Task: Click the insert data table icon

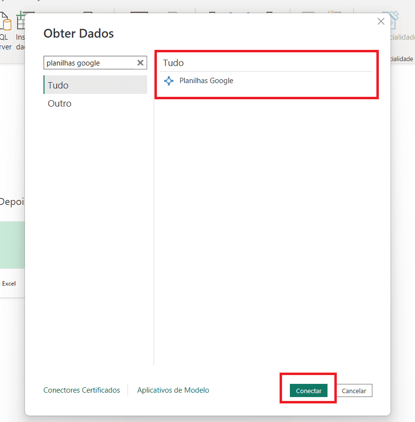Action: [x=21, y=22]
